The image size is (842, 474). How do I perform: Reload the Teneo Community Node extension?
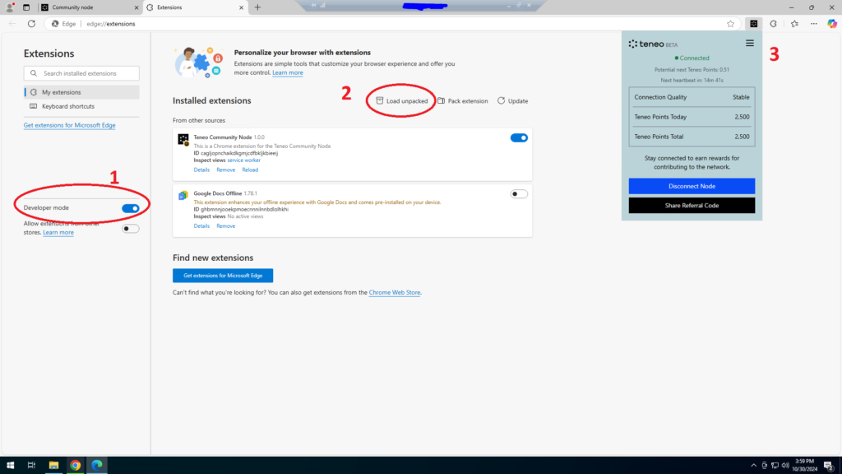coord(250,170)
